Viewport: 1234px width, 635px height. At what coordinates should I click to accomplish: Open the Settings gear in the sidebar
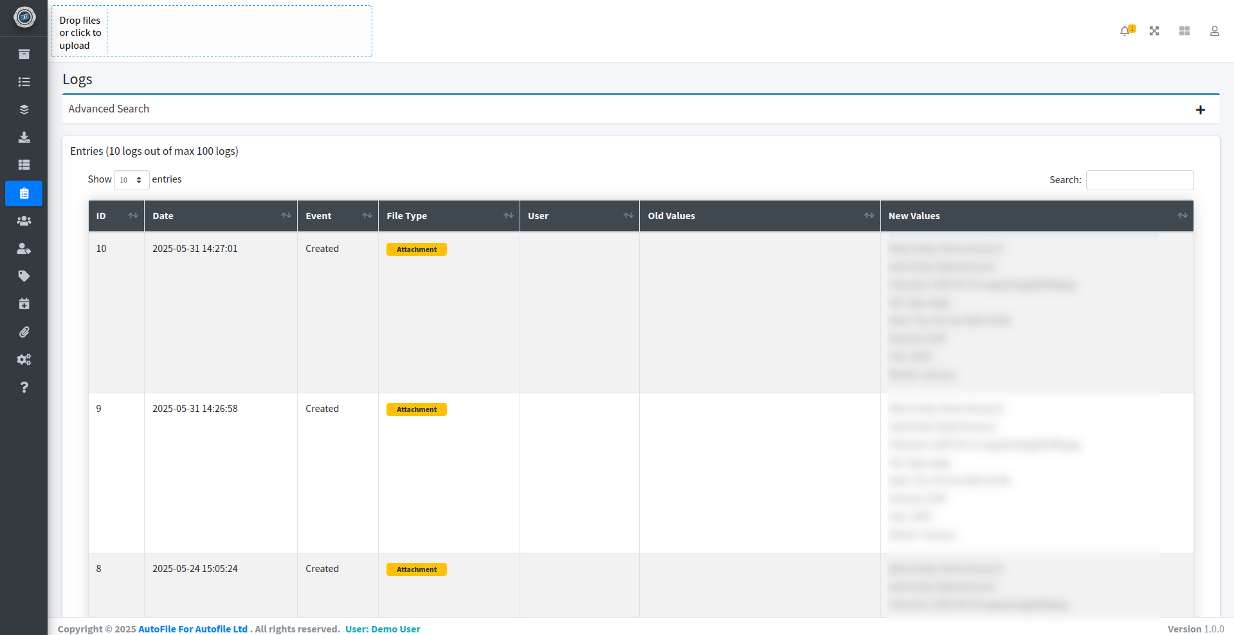click(x=24, y=359)
